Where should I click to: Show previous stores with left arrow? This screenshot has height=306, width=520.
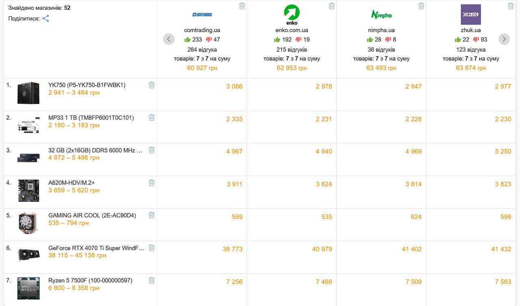pyautogui.click(x=169, y=39)
